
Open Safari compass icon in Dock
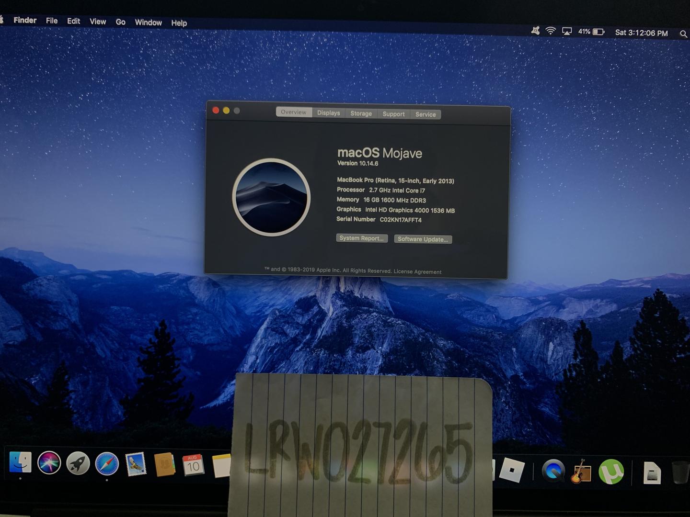point(107,464)
